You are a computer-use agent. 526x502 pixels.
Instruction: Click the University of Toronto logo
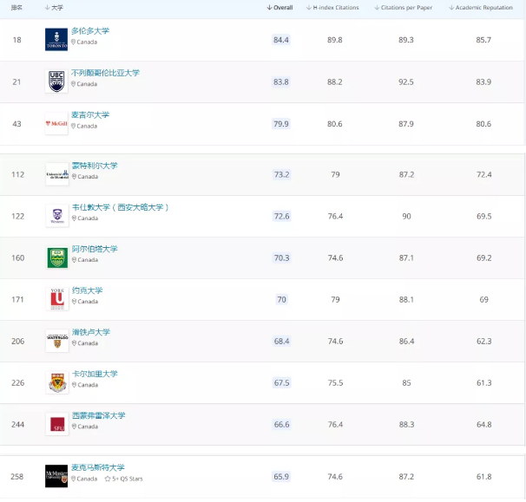(x=56, y=40)
